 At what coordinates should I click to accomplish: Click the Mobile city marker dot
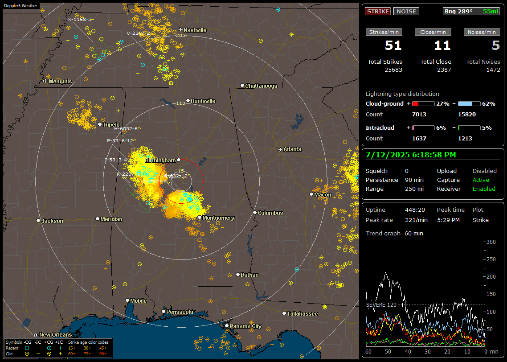tap(127, 300)
